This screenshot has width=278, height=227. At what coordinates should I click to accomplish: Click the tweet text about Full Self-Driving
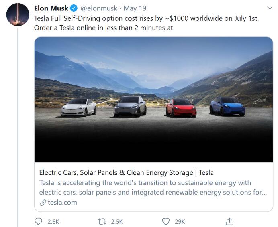pos(146,23)
